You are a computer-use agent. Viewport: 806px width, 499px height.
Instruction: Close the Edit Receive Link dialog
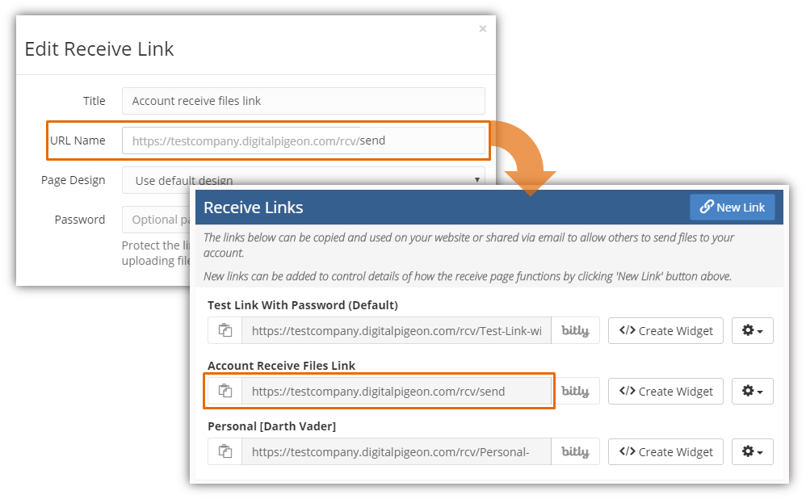pyautogui.click(x=483, y=29)
